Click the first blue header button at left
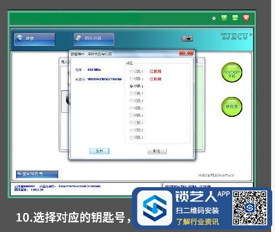This screenshot has width=275, height=232. 34,39
